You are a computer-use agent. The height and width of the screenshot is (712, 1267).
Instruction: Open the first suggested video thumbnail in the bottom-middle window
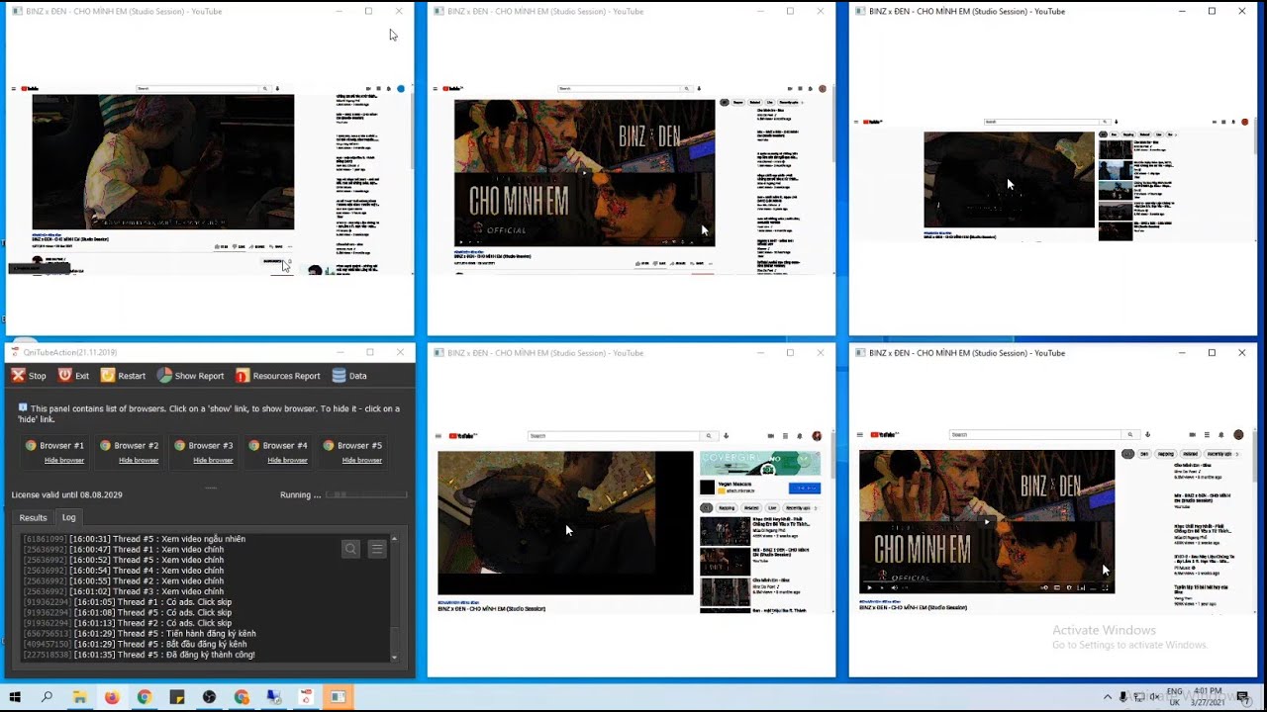point(726,531)
